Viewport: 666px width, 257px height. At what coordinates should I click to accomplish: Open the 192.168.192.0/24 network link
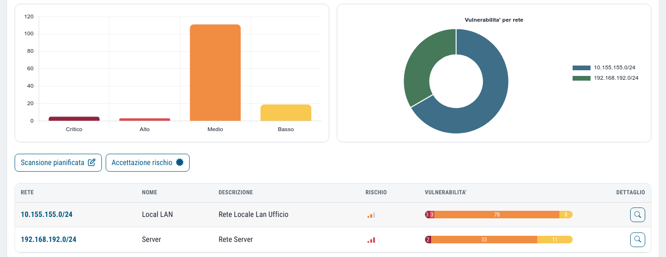(x=49, y=239)
